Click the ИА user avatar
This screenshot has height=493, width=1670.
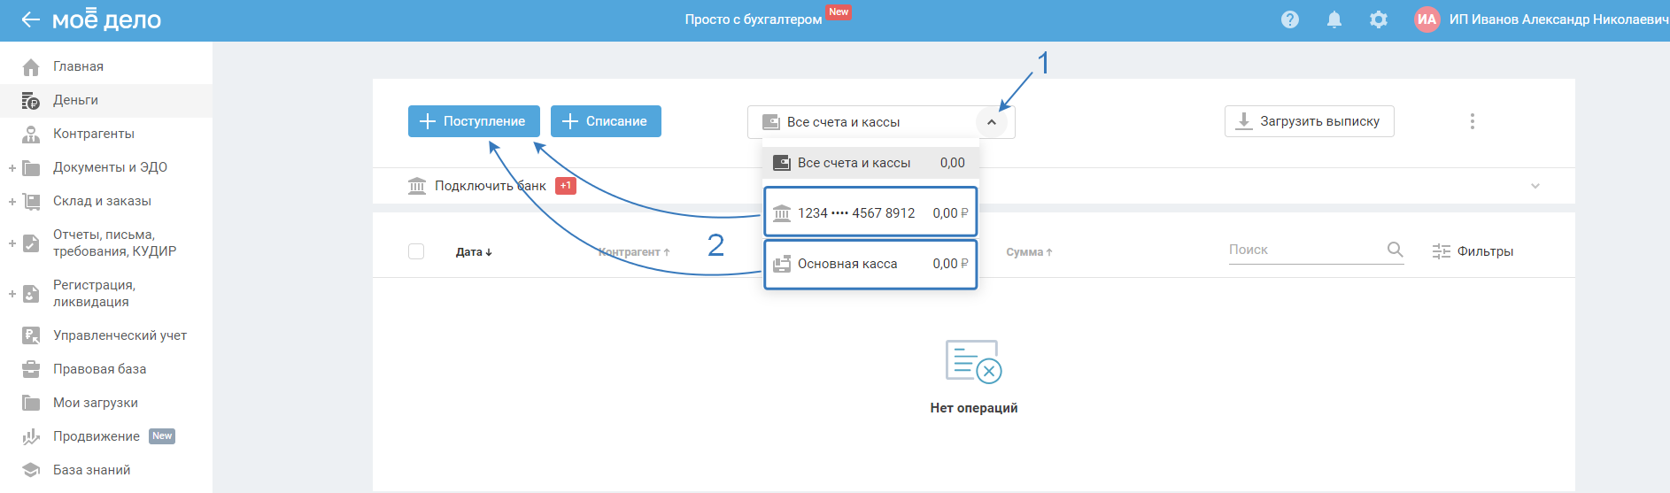click(1426, 19)
